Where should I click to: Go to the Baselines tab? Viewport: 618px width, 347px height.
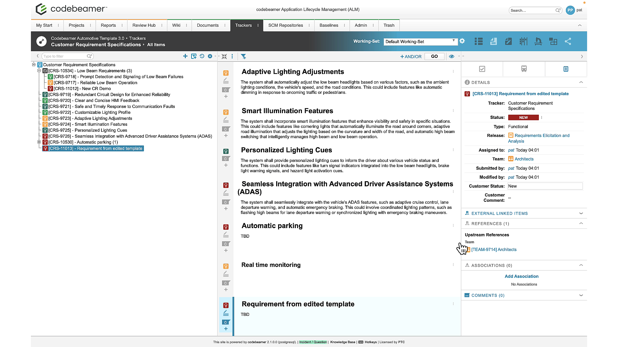[329, 25]
